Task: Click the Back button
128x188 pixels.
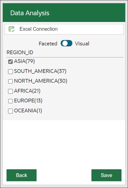Action: 22,175
